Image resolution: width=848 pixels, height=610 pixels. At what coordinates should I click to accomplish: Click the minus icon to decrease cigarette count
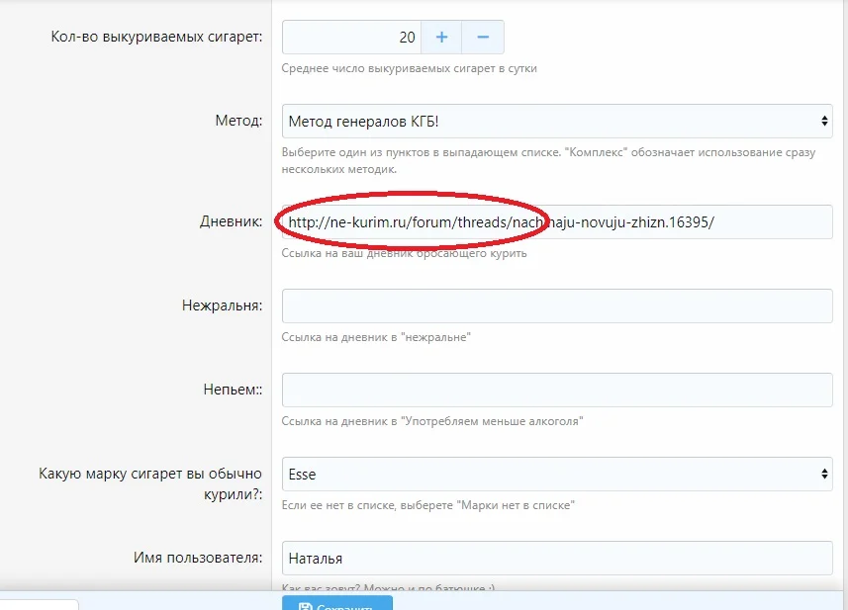[483, 36]
